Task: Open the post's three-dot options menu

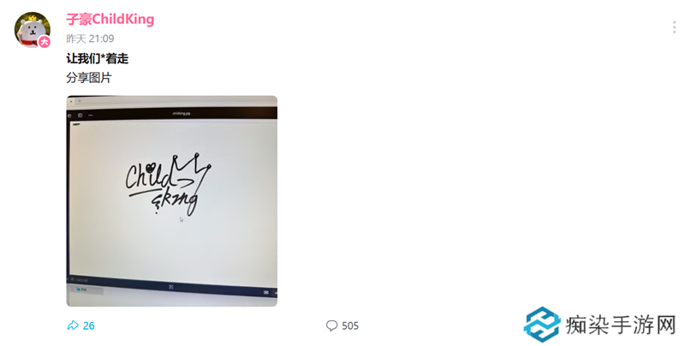Action: click(674, 27)
